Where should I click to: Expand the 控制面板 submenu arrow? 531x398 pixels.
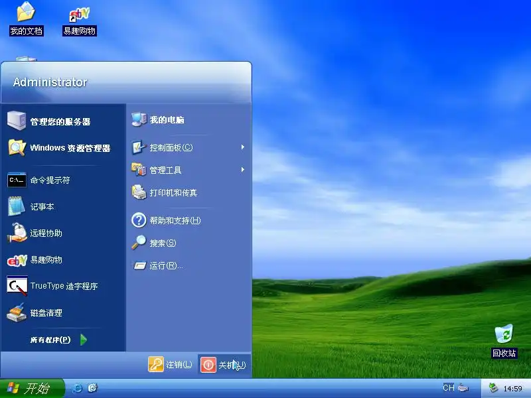pos(243,147)
